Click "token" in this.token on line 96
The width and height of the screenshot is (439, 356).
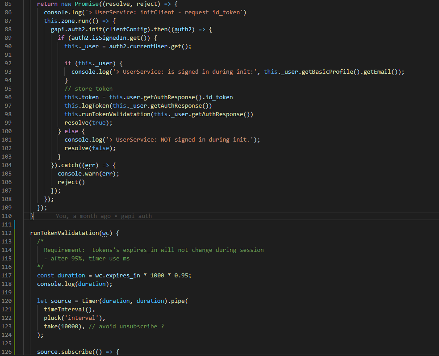point(90,97)
